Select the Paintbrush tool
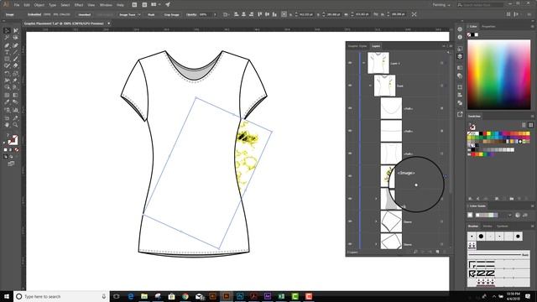This screenshot has height=302, width=537. click(x=15, y=59)
